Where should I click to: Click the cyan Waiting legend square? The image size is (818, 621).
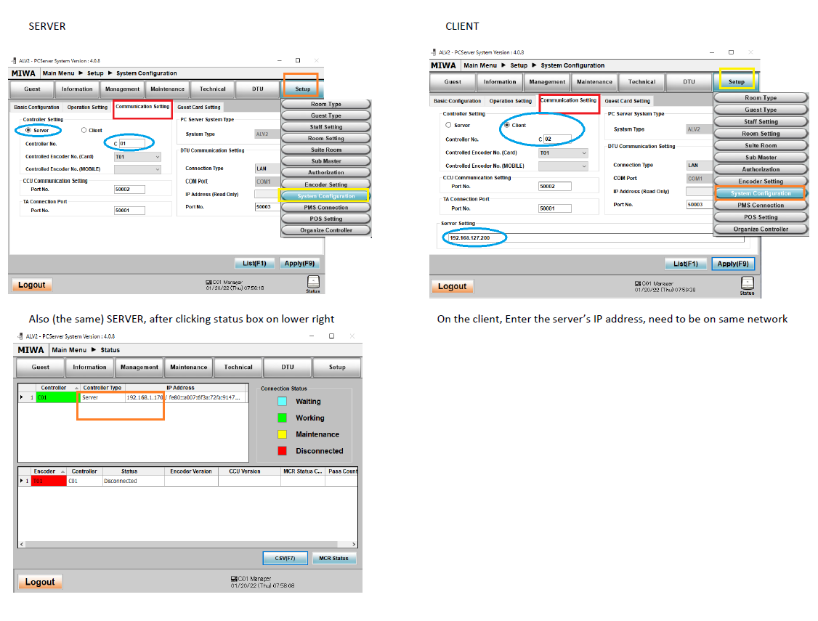point(282,401)
